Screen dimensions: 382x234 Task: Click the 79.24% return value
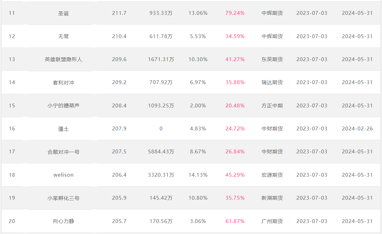click(x=235, y=13)
